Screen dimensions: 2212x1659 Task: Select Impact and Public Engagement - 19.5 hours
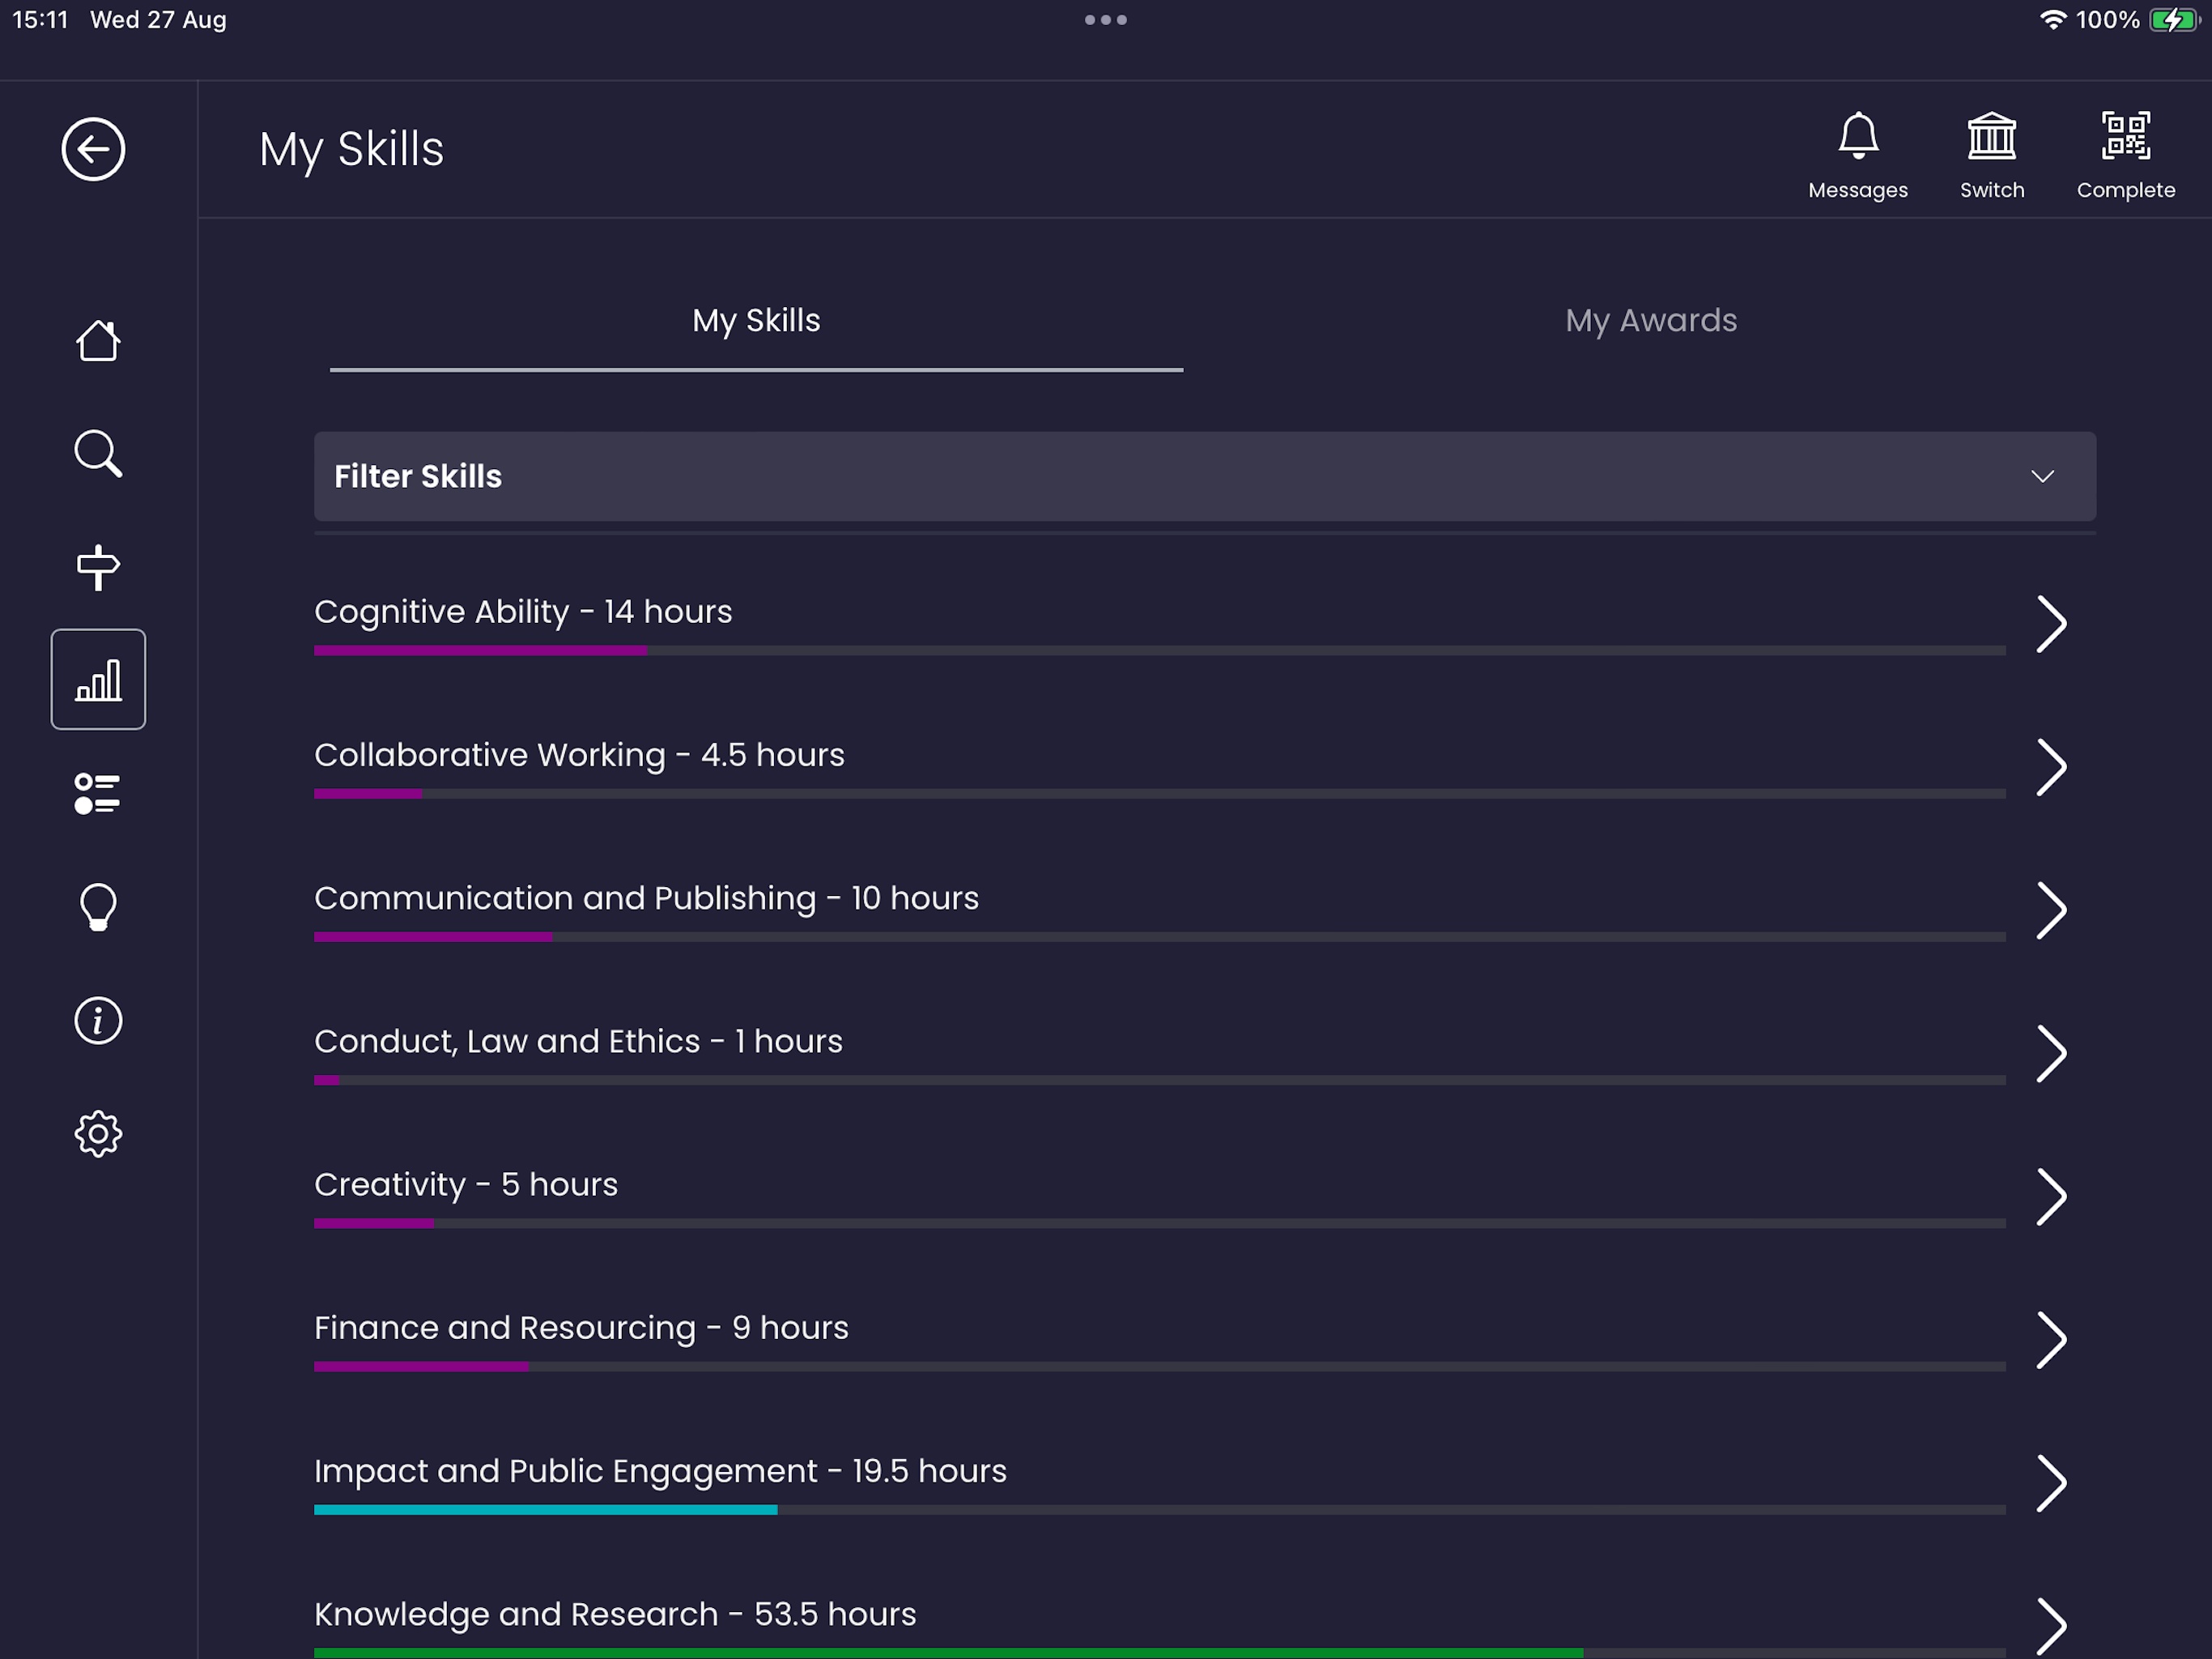[660, 1471]
